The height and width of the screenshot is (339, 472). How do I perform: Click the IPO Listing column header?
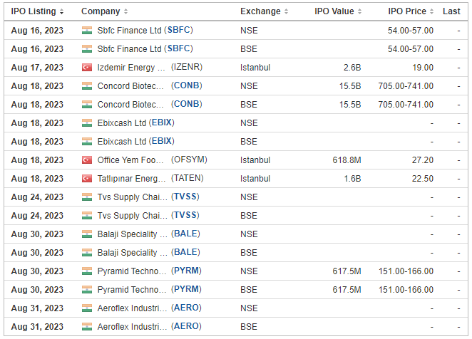[34, 11]
